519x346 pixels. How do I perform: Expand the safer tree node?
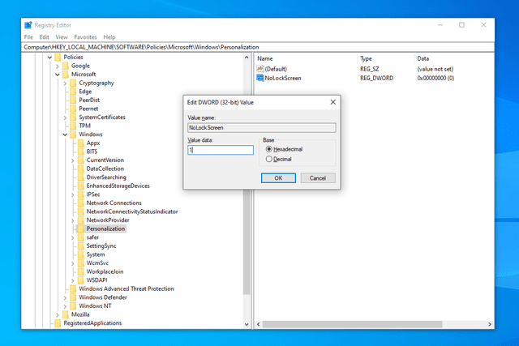pos(73,238)
